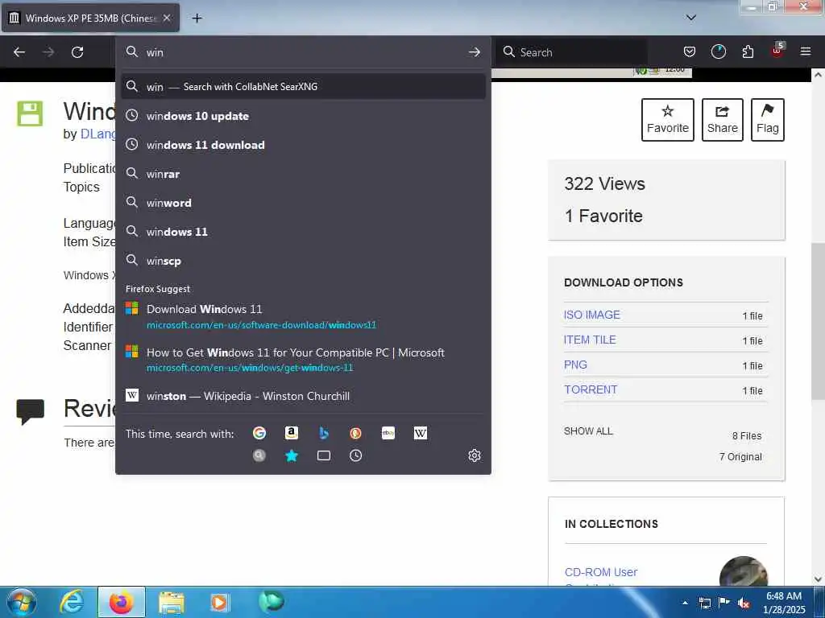The width and height of the screenshot is (825, 618).
Task: Click the network tray icon
Action: point(704,603)
